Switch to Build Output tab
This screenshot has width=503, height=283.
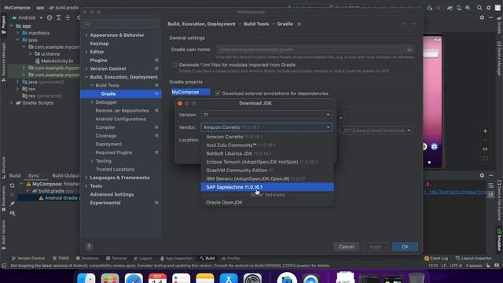[x=66, y=175]
